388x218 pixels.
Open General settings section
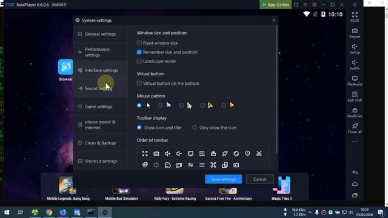click(x=101, y=34)
